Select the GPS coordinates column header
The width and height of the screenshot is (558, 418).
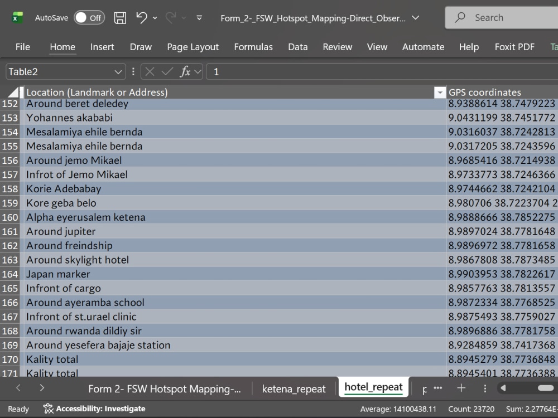[502, 93]
